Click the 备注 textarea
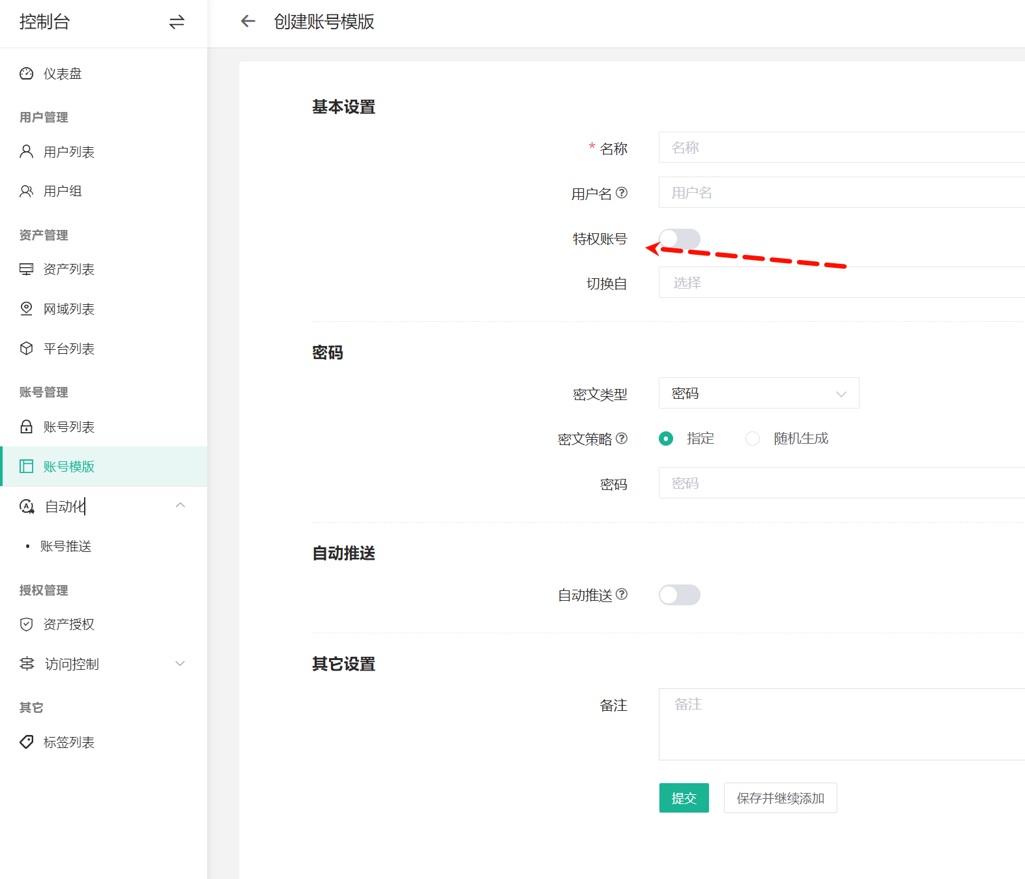 pyautogui.click(x=841, y=724)
